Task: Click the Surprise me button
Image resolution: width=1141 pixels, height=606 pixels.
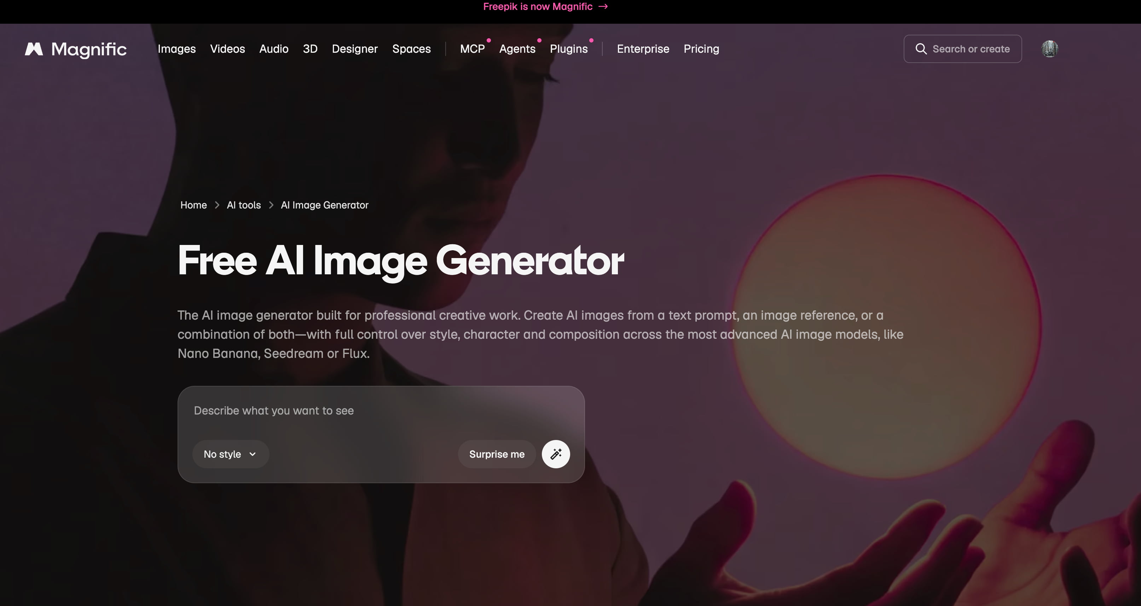Action: pyautogui.click(x=497, y=454)
